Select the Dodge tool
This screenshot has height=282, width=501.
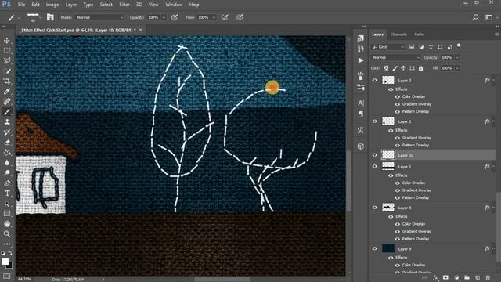pos(7,173)
